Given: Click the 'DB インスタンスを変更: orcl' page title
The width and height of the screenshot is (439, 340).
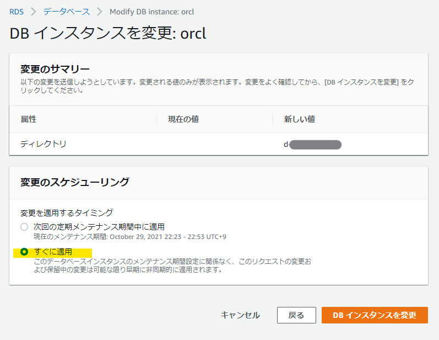Looking at the screenshot, I should tap(107, 33).
